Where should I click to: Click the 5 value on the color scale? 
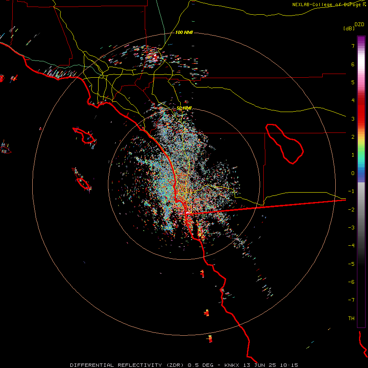tap(353, 82)
